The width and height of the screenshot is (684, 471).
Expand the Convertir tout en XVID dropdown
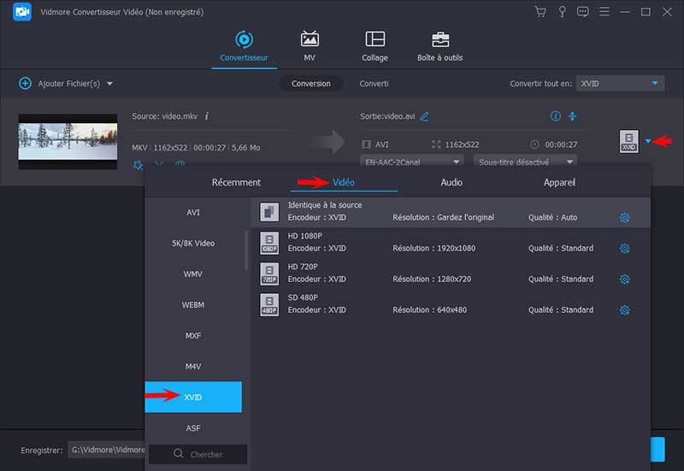click(x=620, y=83)
